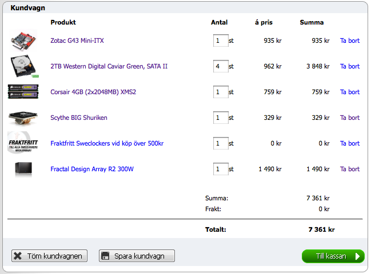Edit quantity field for Scythe BIG Shuriken
Viewport: 371px width, 274px height.
220,118
